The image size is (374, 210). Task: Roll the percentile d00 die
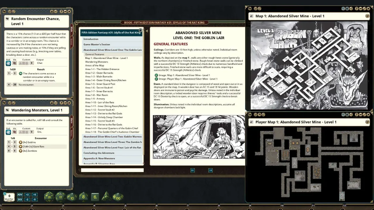[118, 197]
